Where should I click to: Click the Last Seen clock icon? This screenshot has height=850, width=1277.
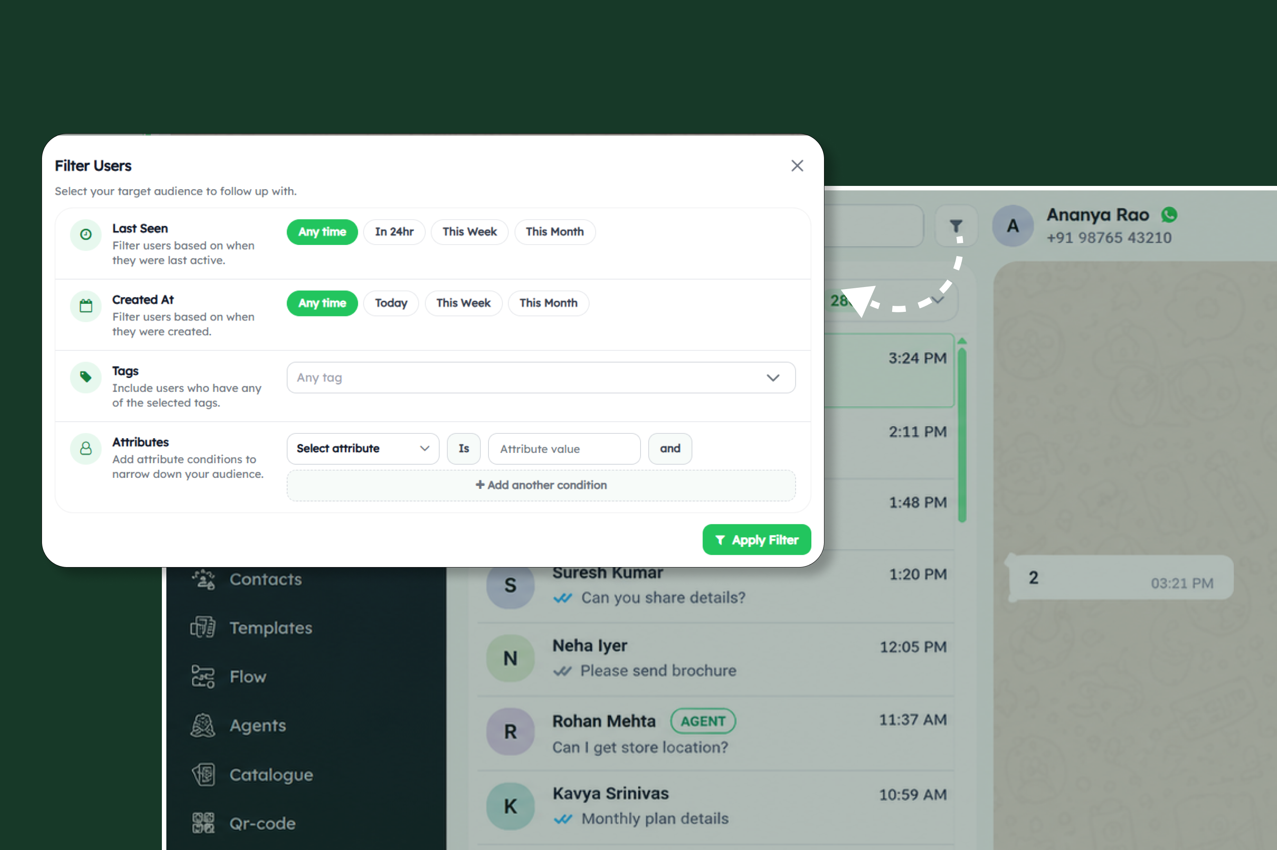click(x=86, y=235)
